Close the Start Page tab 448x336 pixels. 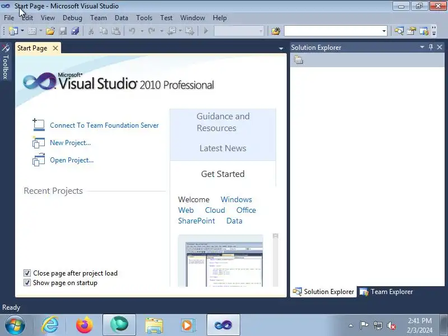55,48
